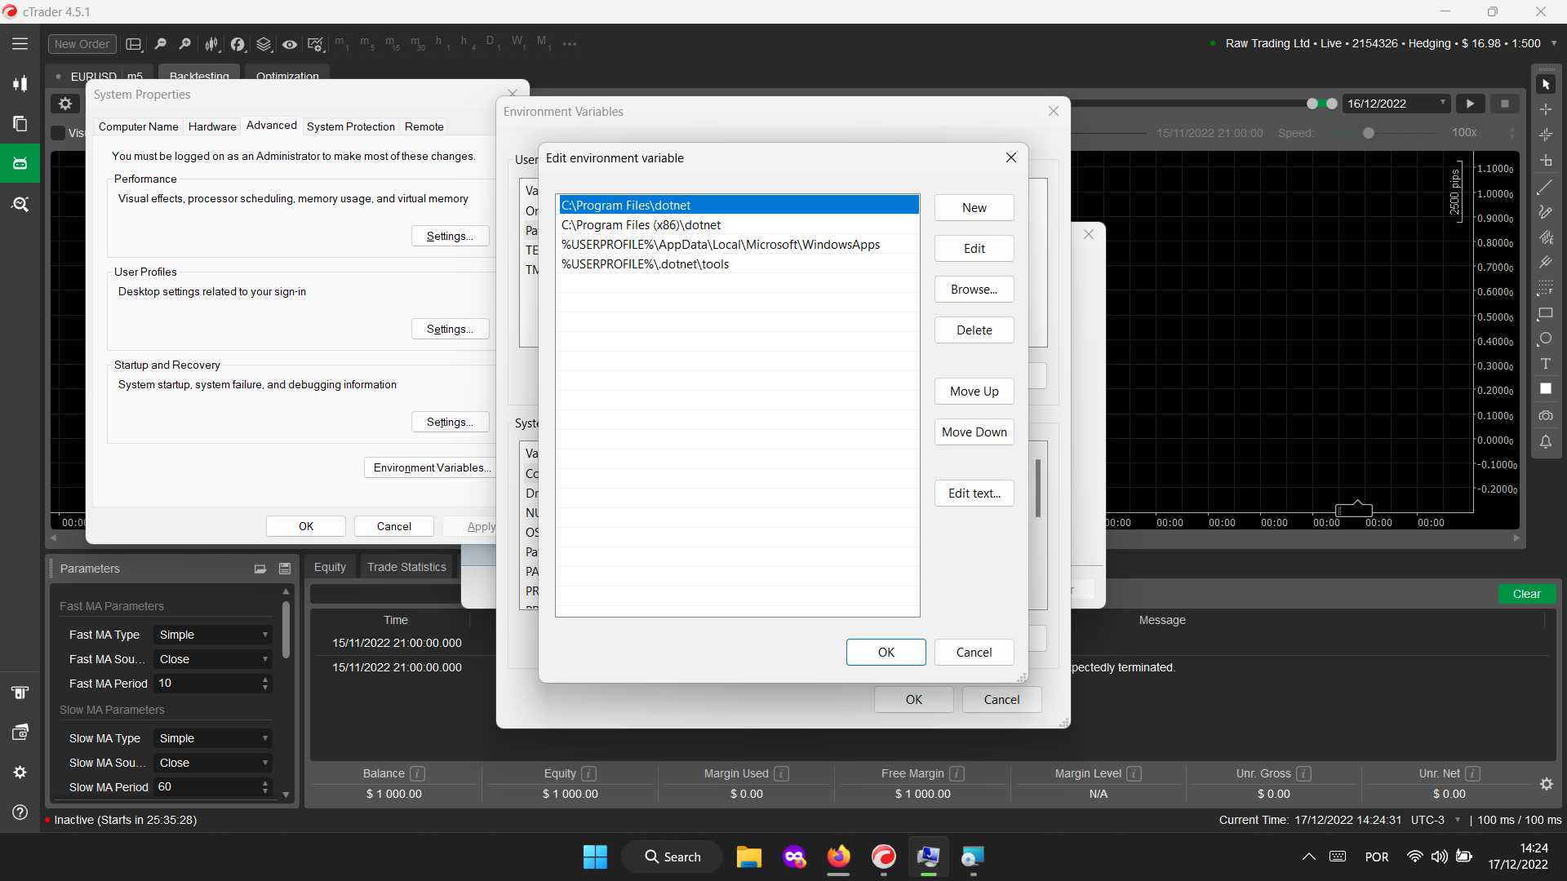
Task: Select the Fibonacci retracement drawing tool
Action: point(1546,288)
